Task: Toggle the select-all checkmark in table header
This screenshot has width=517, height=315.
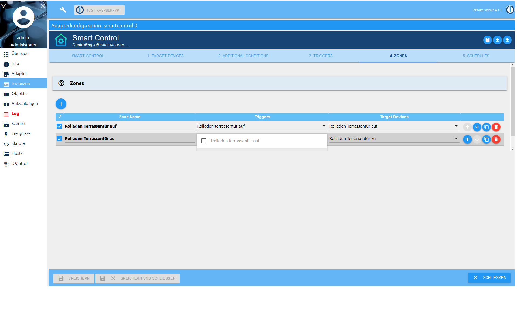Action: click(60, 117)
